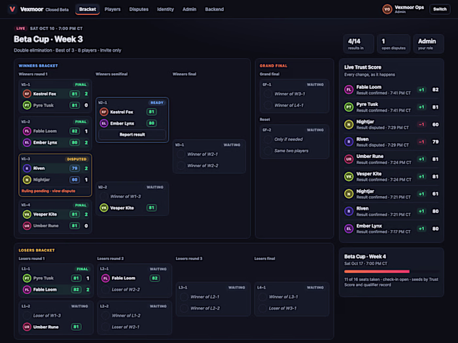Screen dimensions: 458x343
Task: Click Nightjar avatar on 7:21 PM confirmed entry
Action: [x=349, y=193]
